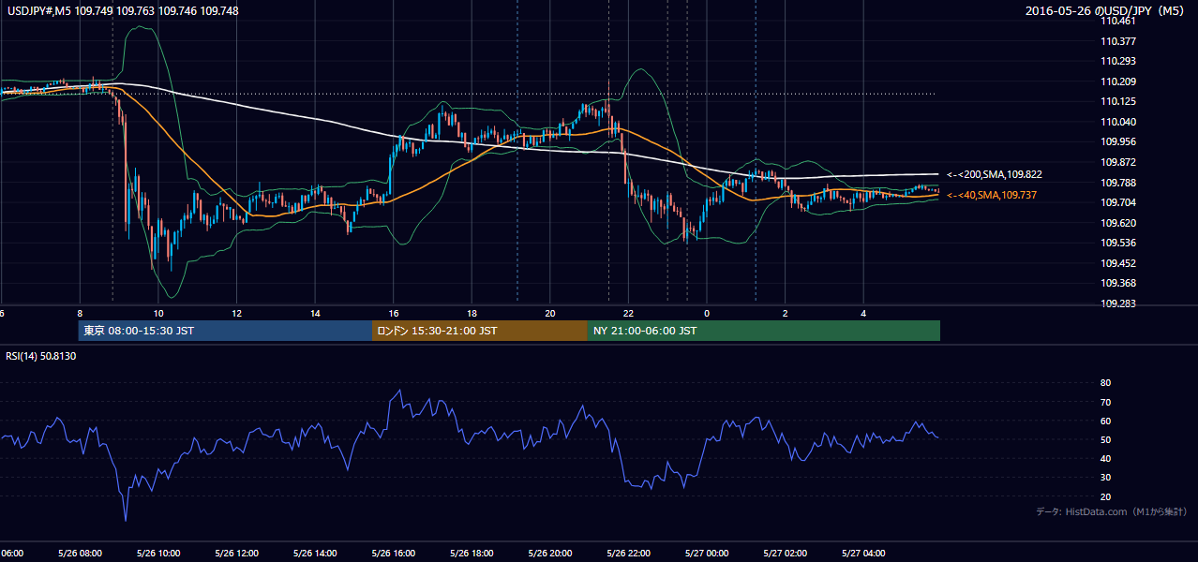
Task: Click hour tick 0 under price chart
Action: (x=707, y=313)
